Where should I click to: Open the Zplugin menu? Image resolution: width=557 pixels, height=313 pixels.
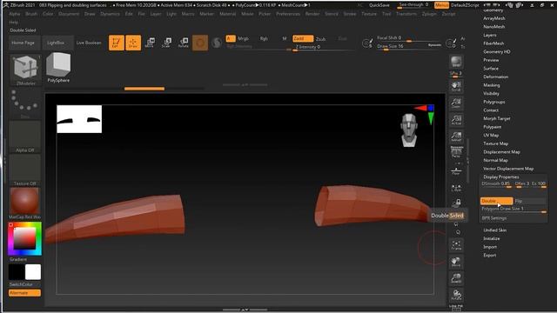429,14
